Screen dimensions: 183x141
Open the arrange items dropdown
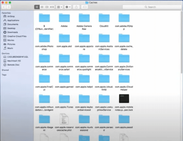60,7
